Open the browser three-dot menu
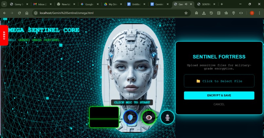 [x=259, y=13]
